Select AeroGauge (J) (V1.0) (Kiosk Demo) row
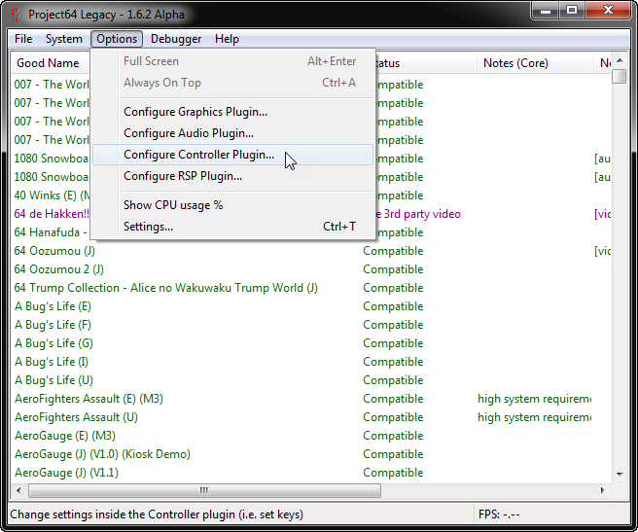The image size is (638, 532). [311, 454]
